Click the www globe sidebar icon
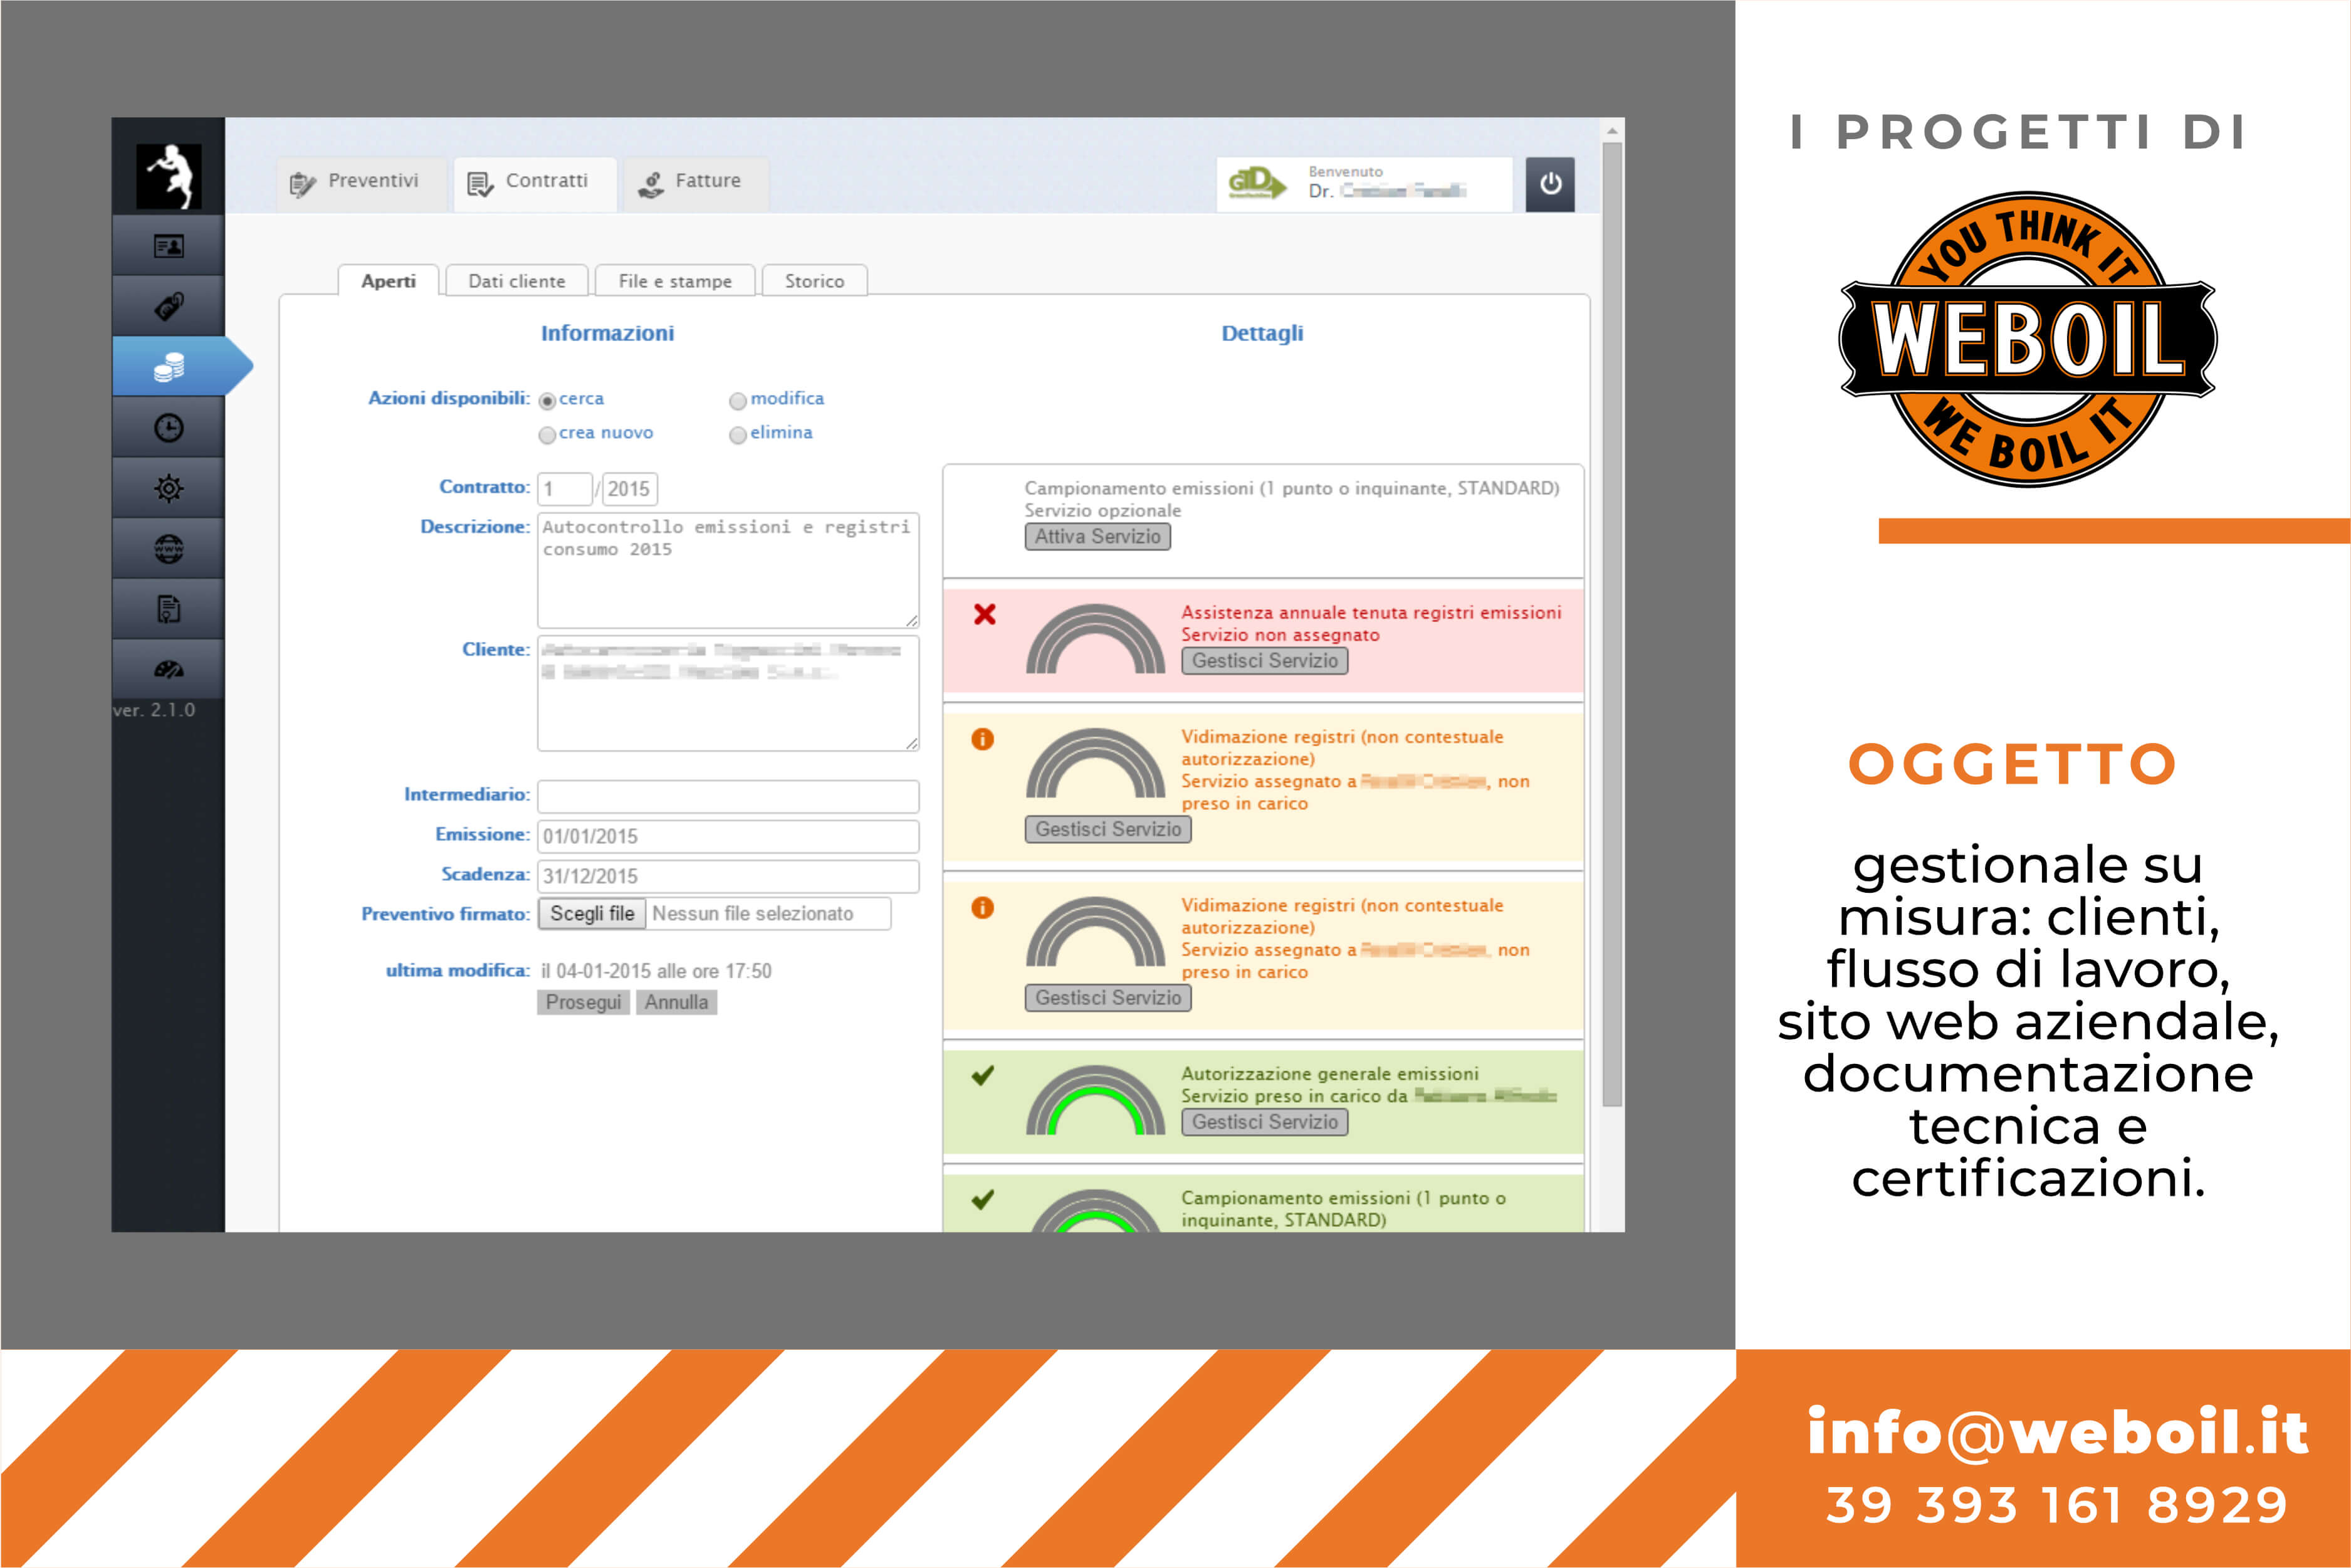The width and height of the screenshot is (2351, 1568). coord(168,549)
